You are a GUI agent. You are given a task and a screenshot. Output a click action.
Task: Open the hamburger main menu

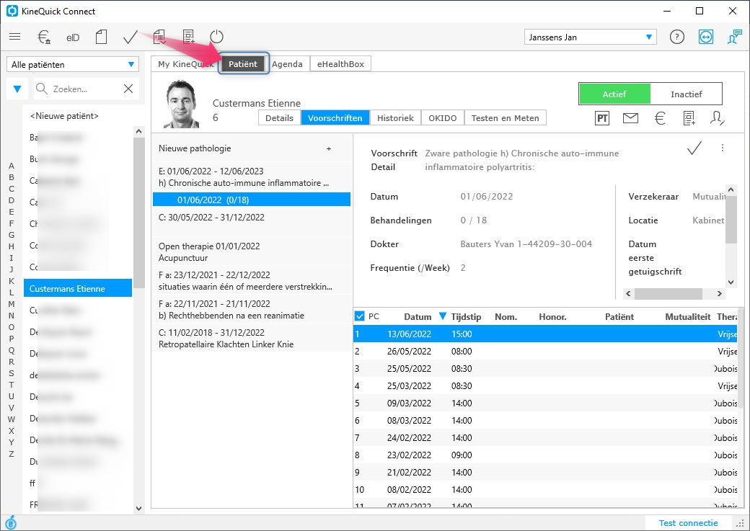(15, 37)
